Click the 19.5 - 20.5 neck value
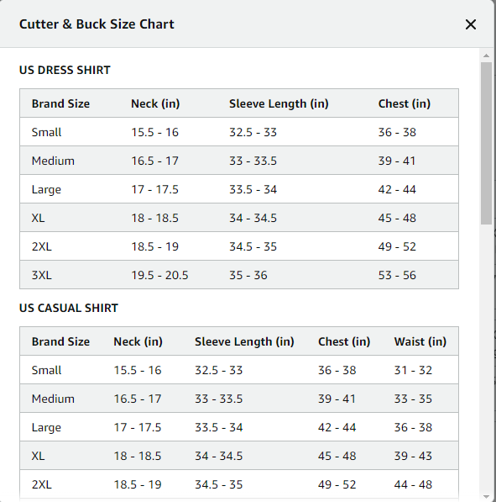The height and width of the screenshot is (502, 496). [159, 275]
